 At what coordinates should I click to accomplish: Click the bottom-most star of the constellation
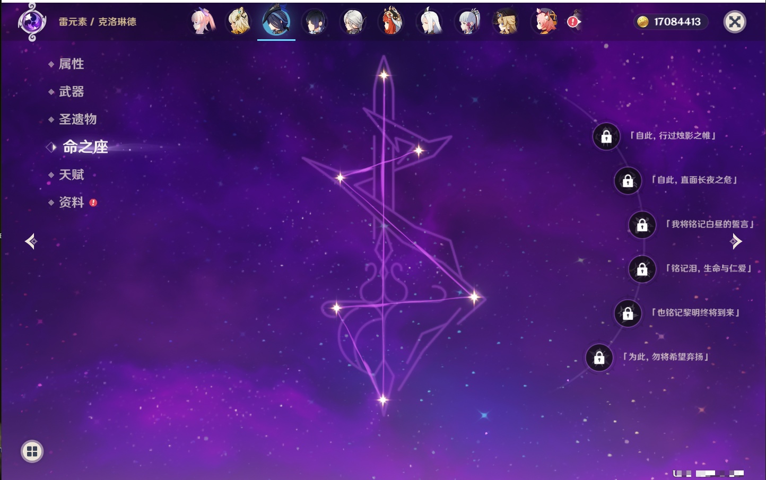(x=382, y=400)
